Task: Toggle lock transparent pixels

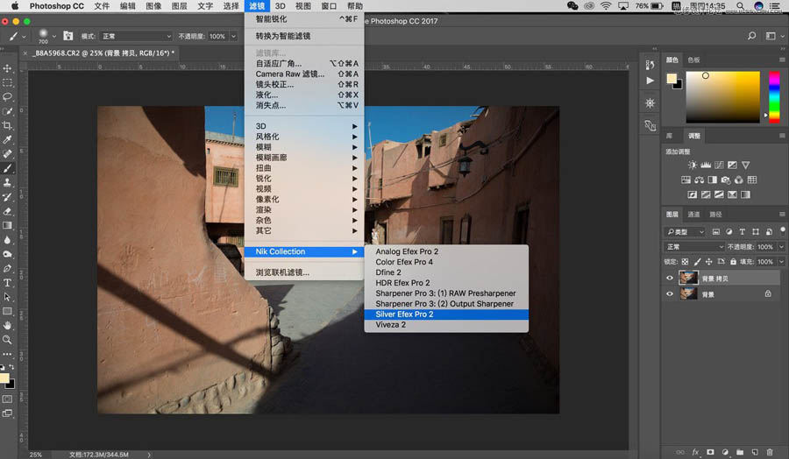Action: 685,261
